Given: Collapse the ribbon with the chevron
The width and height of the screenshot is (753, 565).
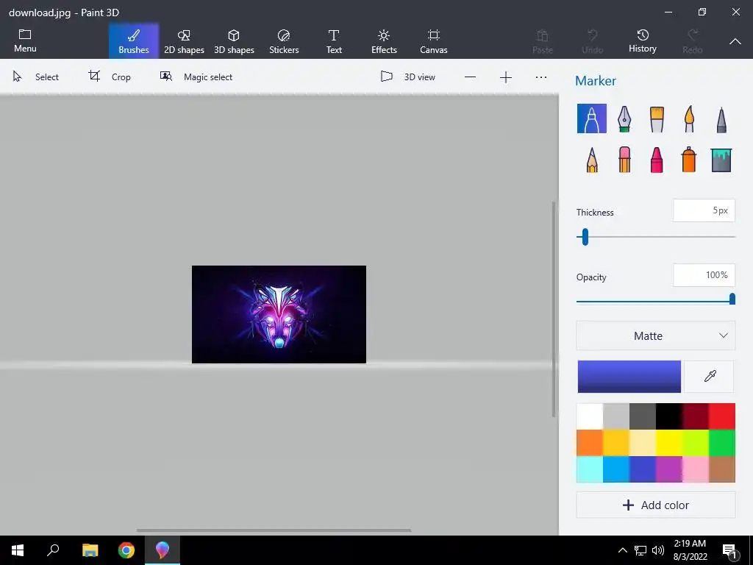Looking at the screenshot, I should coord(735,41).
